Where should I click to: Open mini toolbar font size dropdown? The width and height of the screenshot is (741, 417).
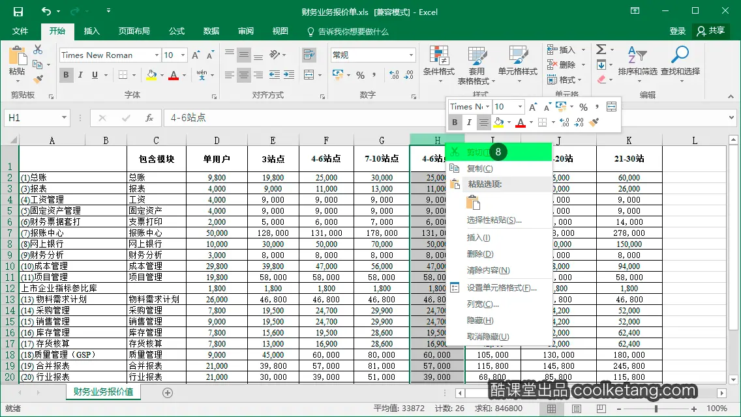[520, 107]
